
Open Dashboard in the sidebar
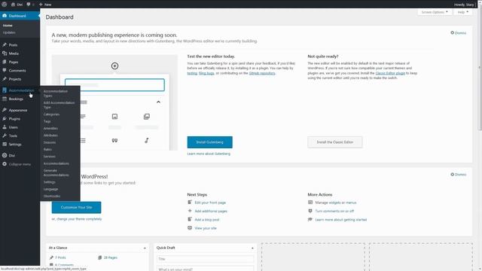point(20,16)
